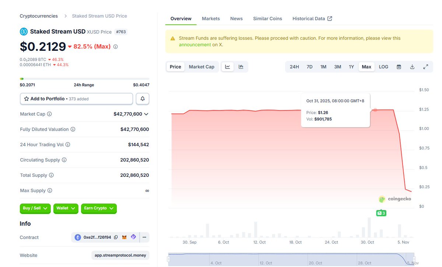Switch to the candlestick chart view
This screenshot has height=267, width=442.
tap(241, 67)
